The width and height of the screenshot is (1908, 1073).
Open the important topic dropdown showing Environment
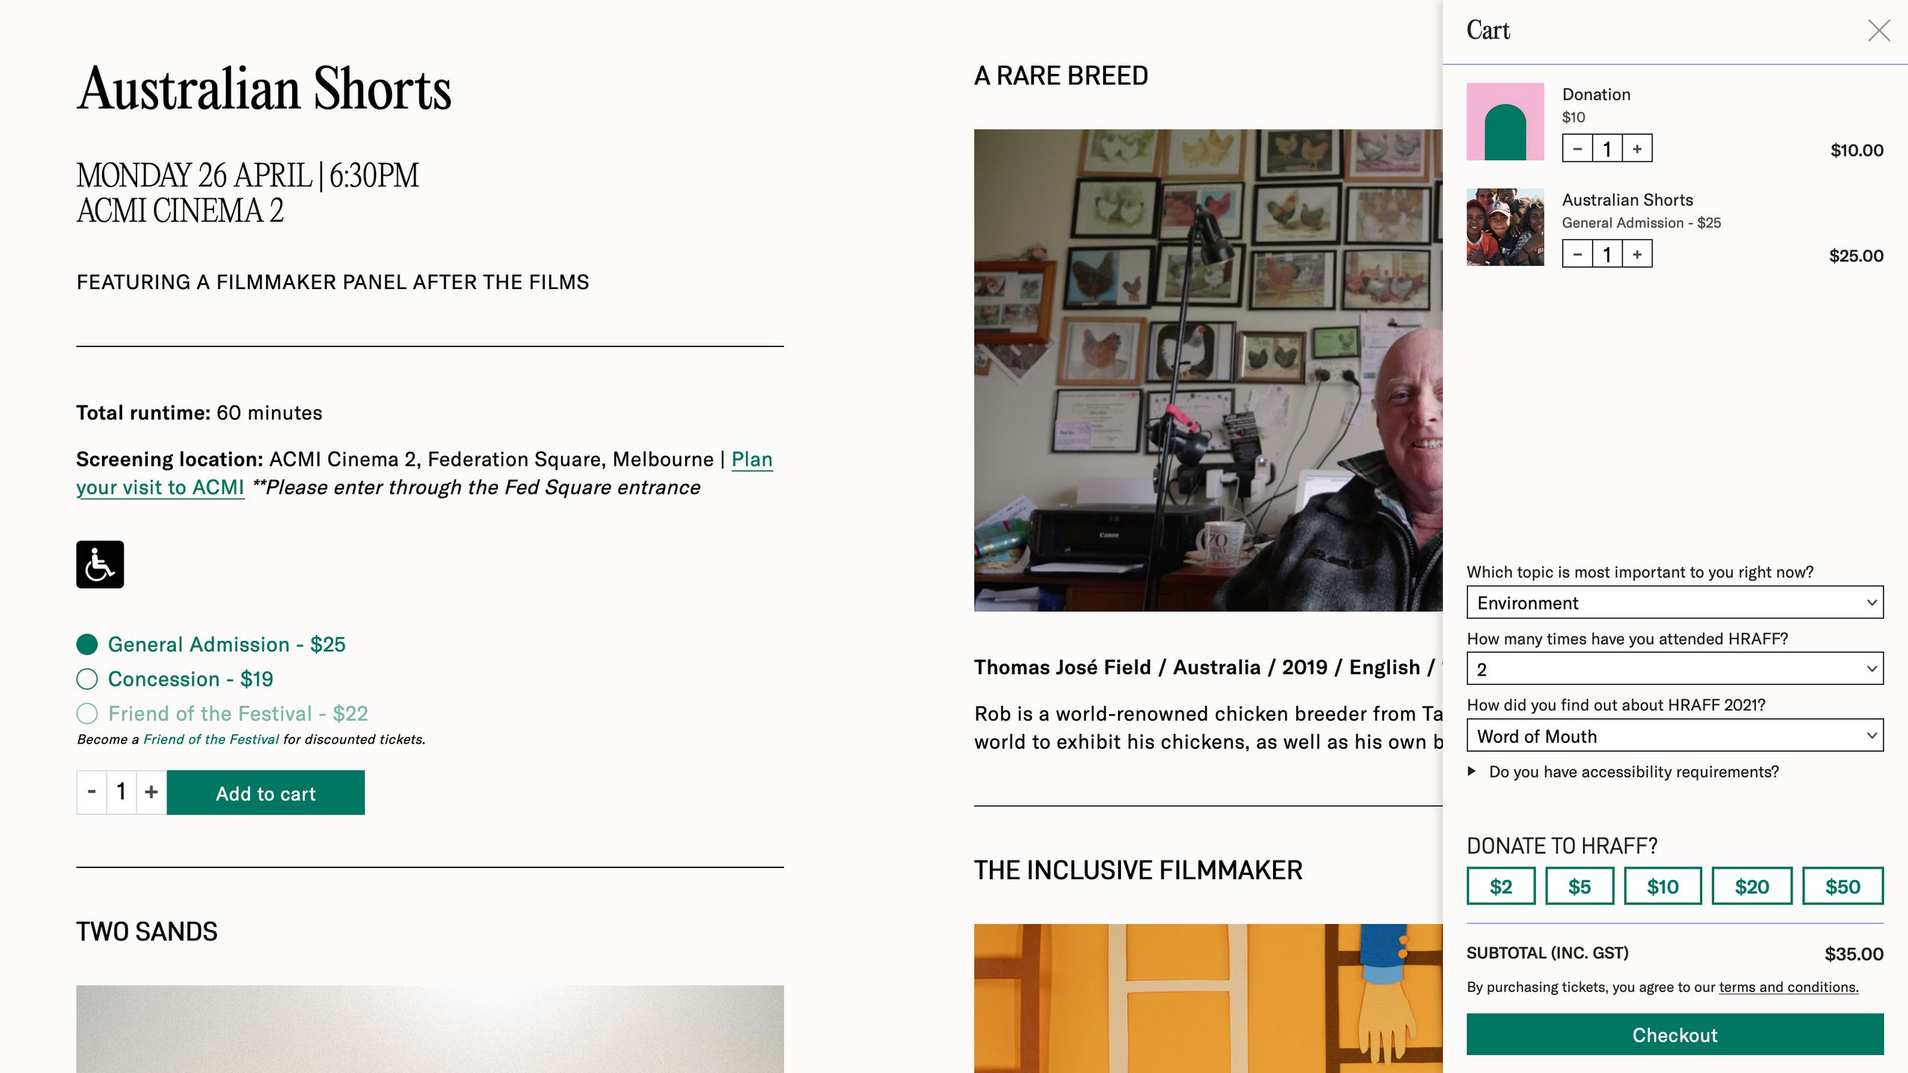(x=1675, y=602)
